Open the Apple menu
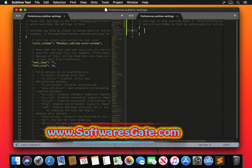252x168 pixels. pos(6,2)
